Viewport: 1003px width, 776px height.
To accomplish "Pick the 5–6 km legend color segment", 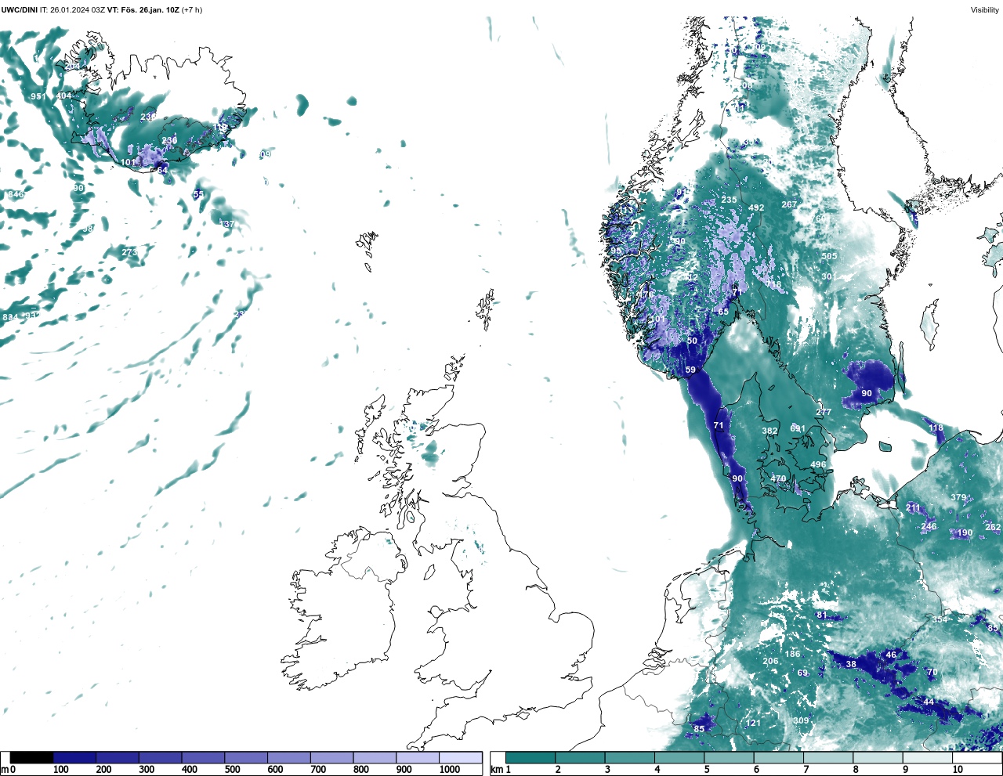I will tap(729, 758).
